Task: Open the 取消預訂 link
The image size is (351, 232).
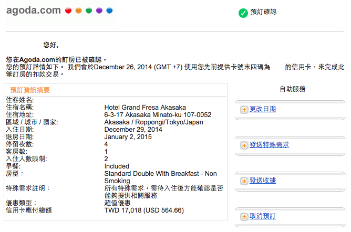Action: tap(263, 216)
